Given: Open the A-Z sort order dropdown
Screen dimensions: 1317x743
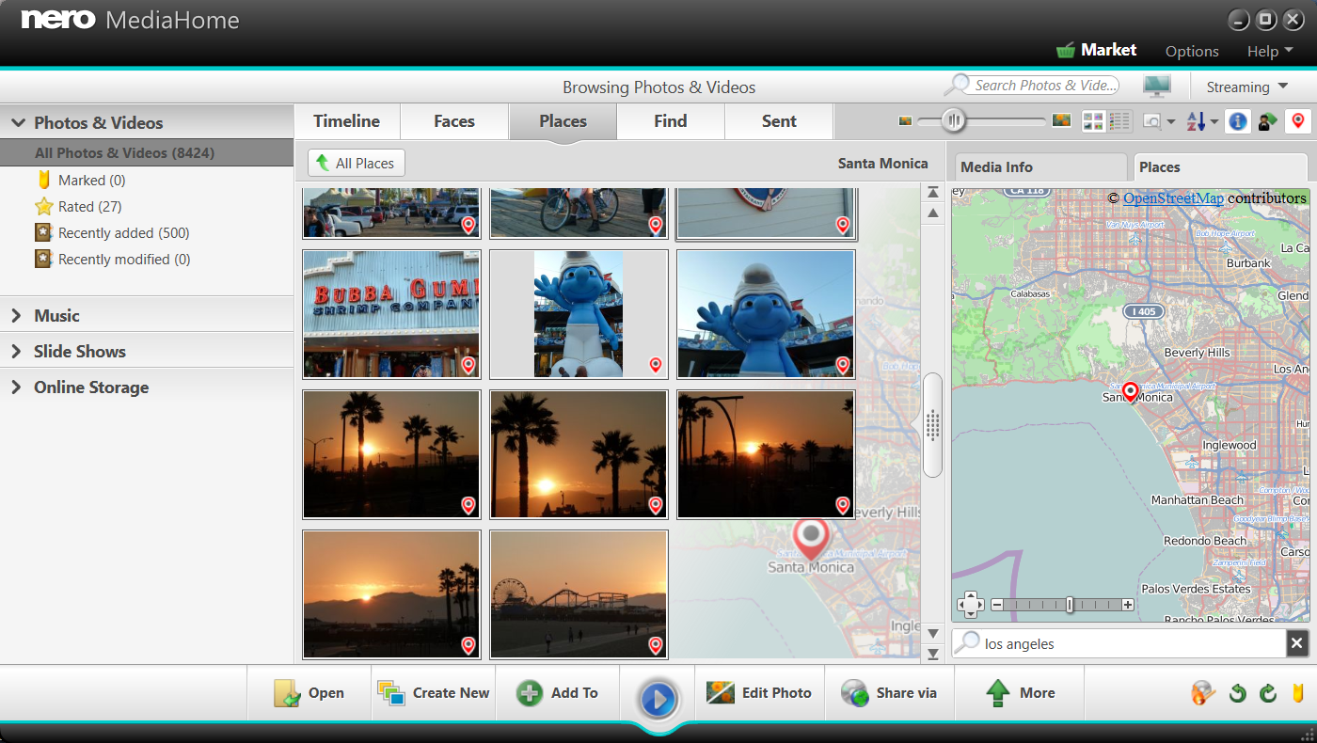Looking at the screenshot, I should tap(1201, 121).
